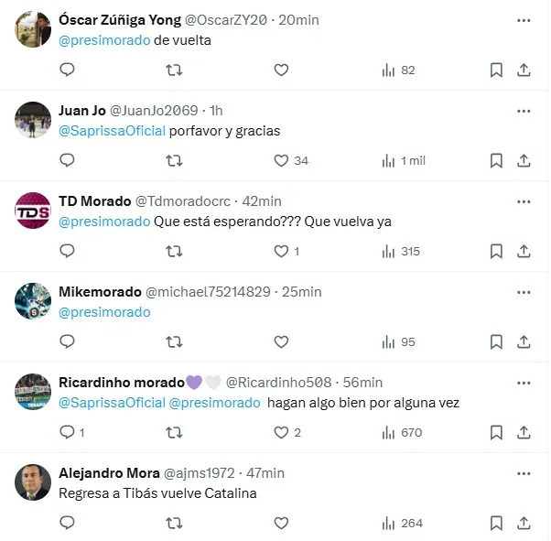The width and height of the screenshot is (551, 541).
Task: Open TD Morado's profile picture
Action: click(x=33, y=211)
